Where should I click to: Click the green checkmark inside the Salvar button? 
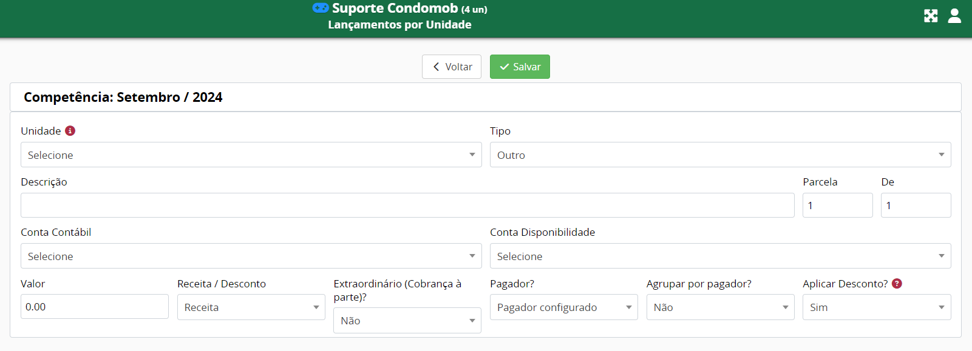[x=505, y=66]
